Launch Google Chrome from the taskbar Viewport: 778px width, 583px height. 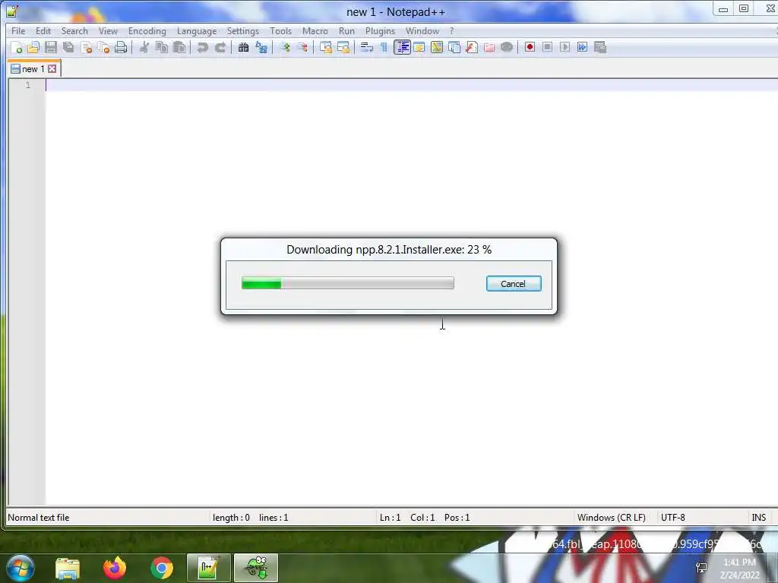click(162, 568)
